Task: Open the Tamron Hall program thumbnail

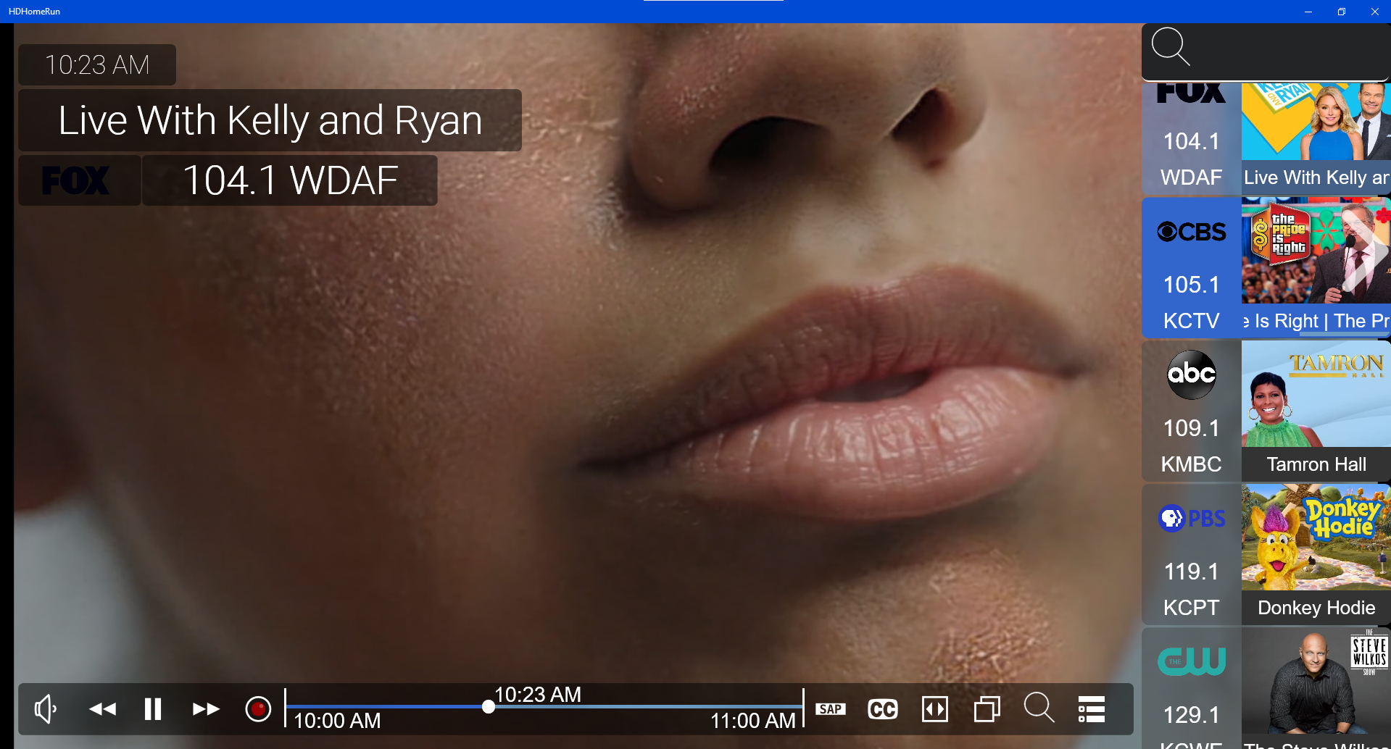Action: pyautogui.click(x=1316, y=395)
